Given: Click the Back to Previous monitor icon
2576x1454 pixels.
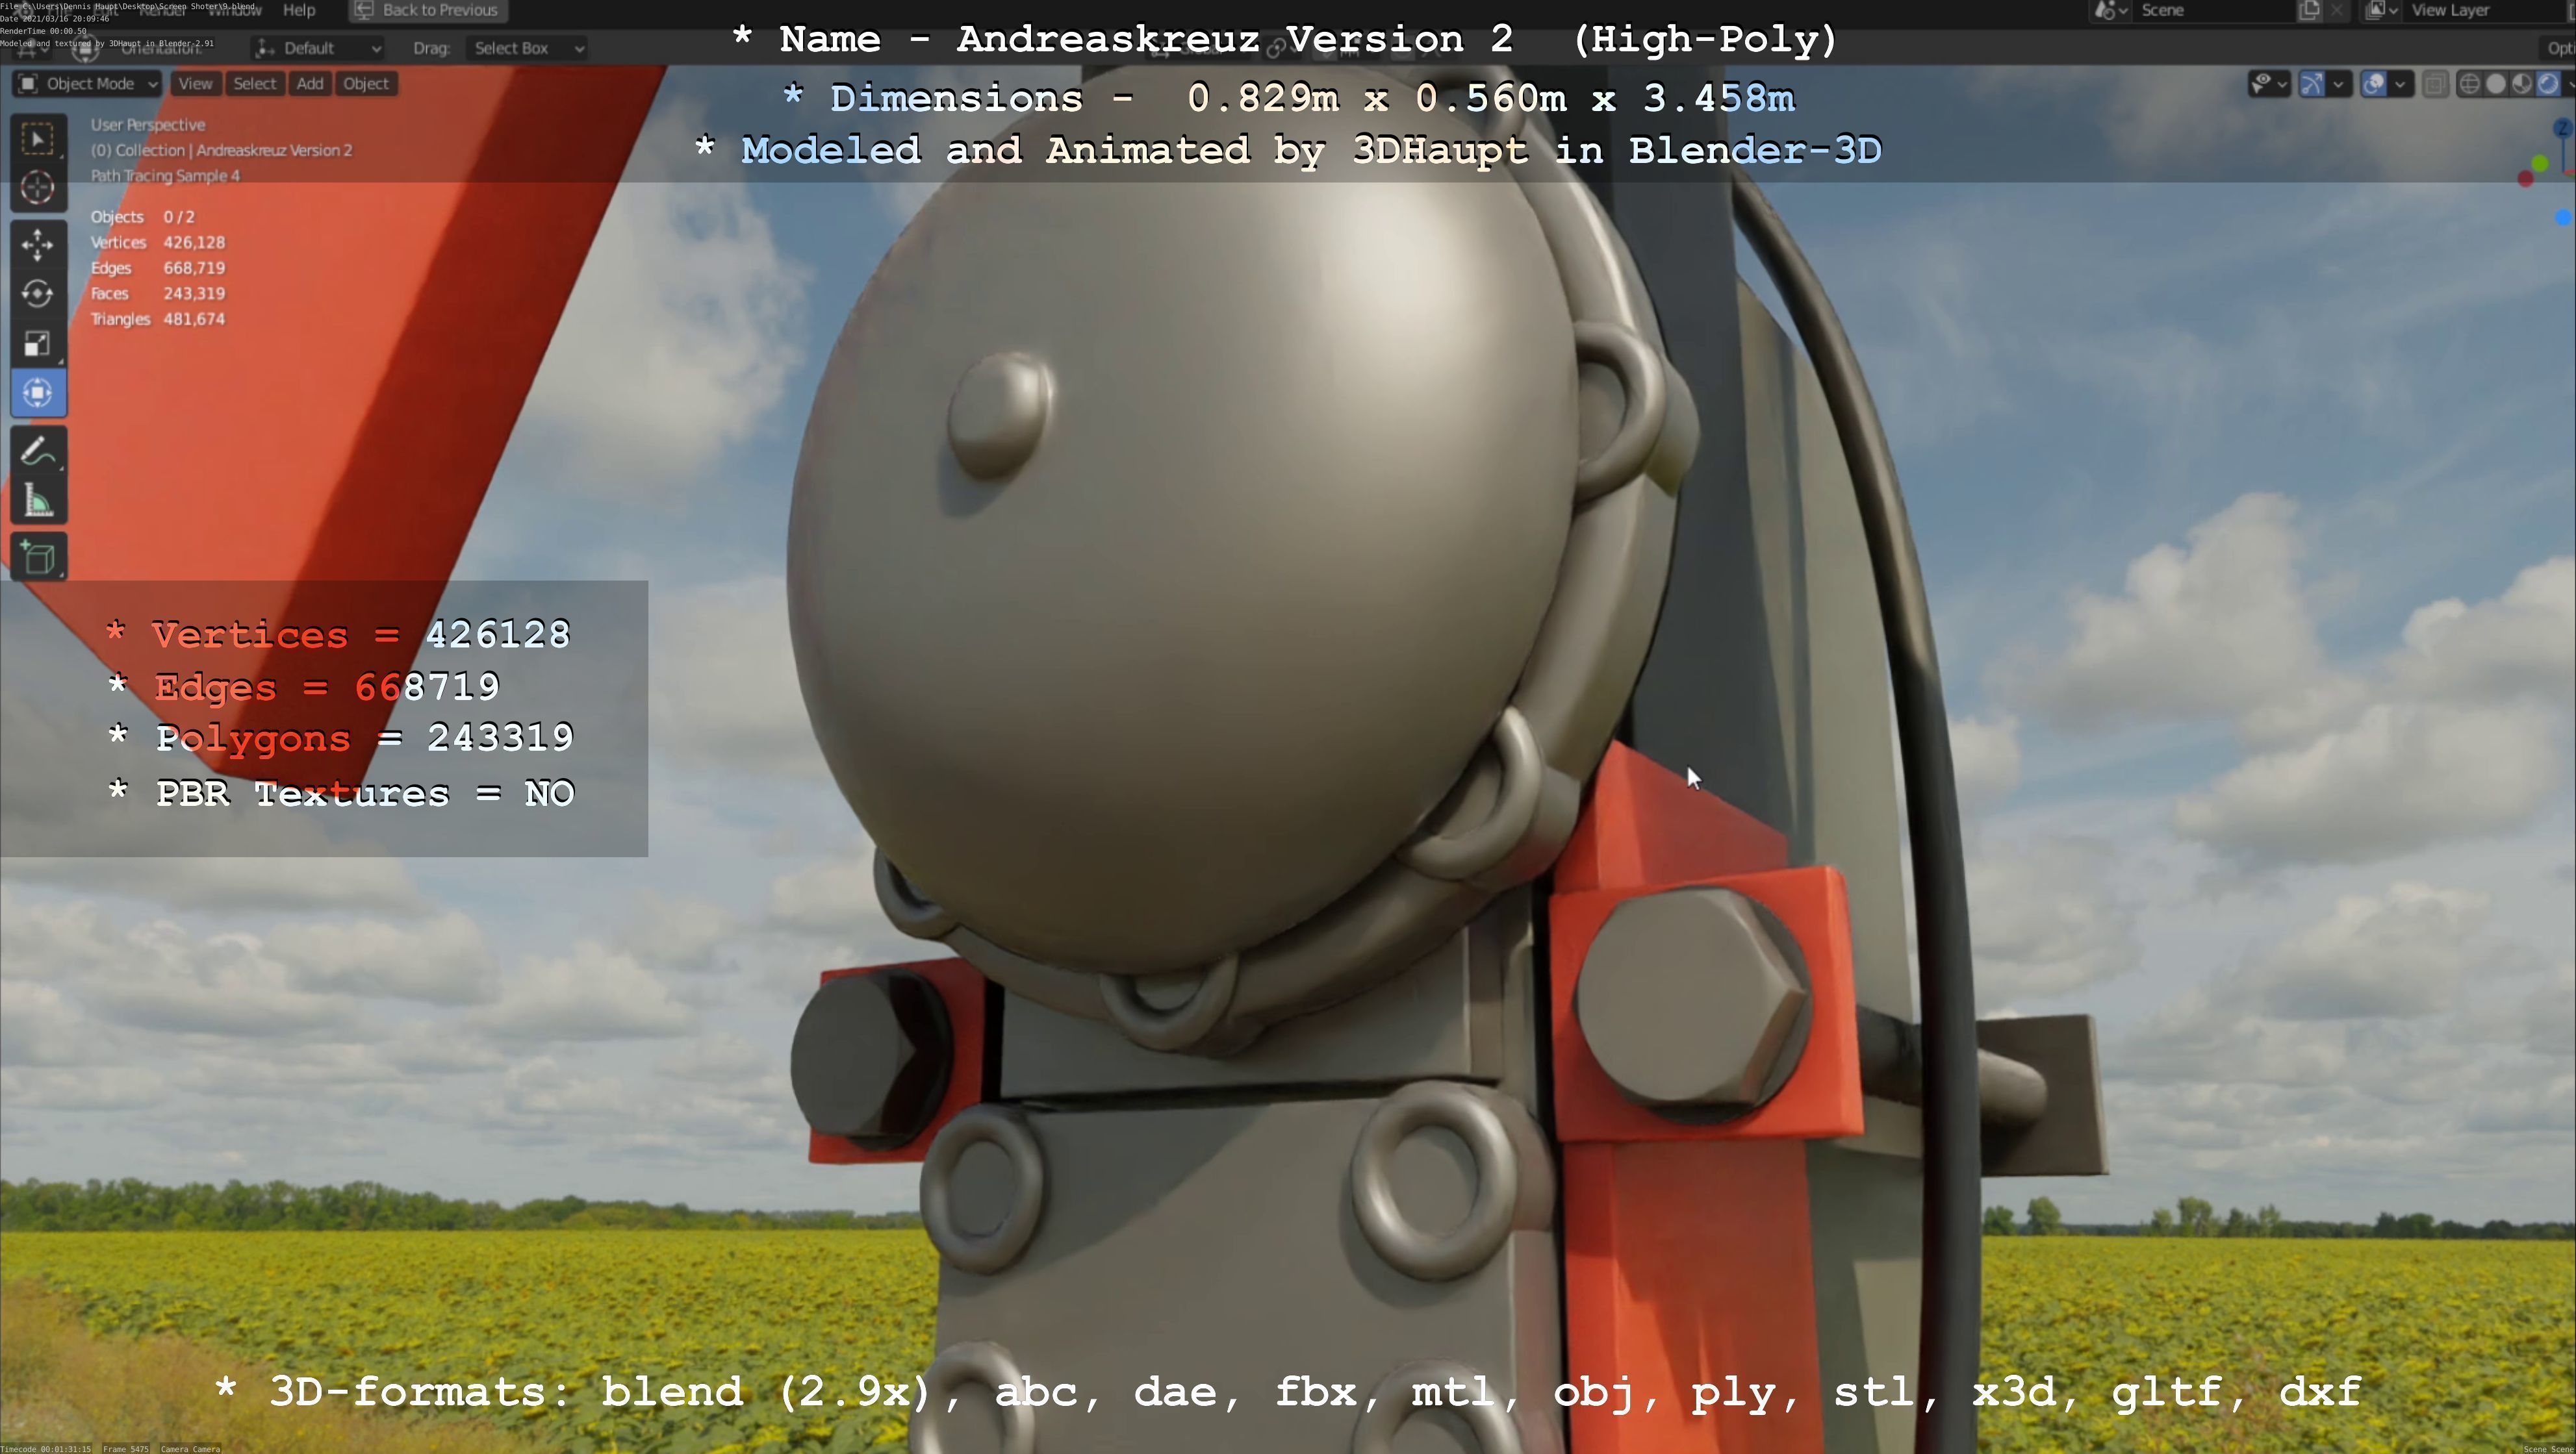Looking at the screenshot, I should click(x=364, y=10).
